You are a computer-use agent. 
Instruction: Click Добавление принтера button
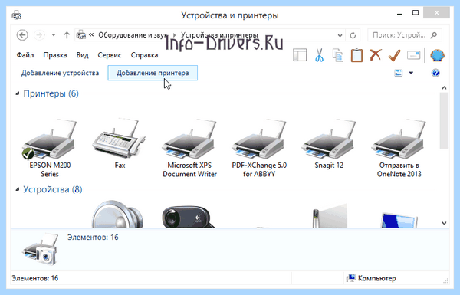point(153,73)
